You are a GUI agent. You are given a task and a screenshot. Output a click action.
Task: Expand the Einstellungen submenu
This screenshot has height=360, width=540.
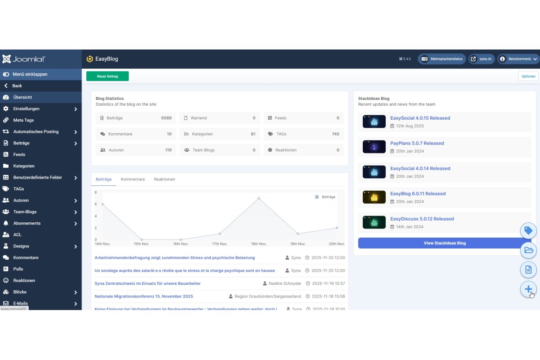[76, 109]
